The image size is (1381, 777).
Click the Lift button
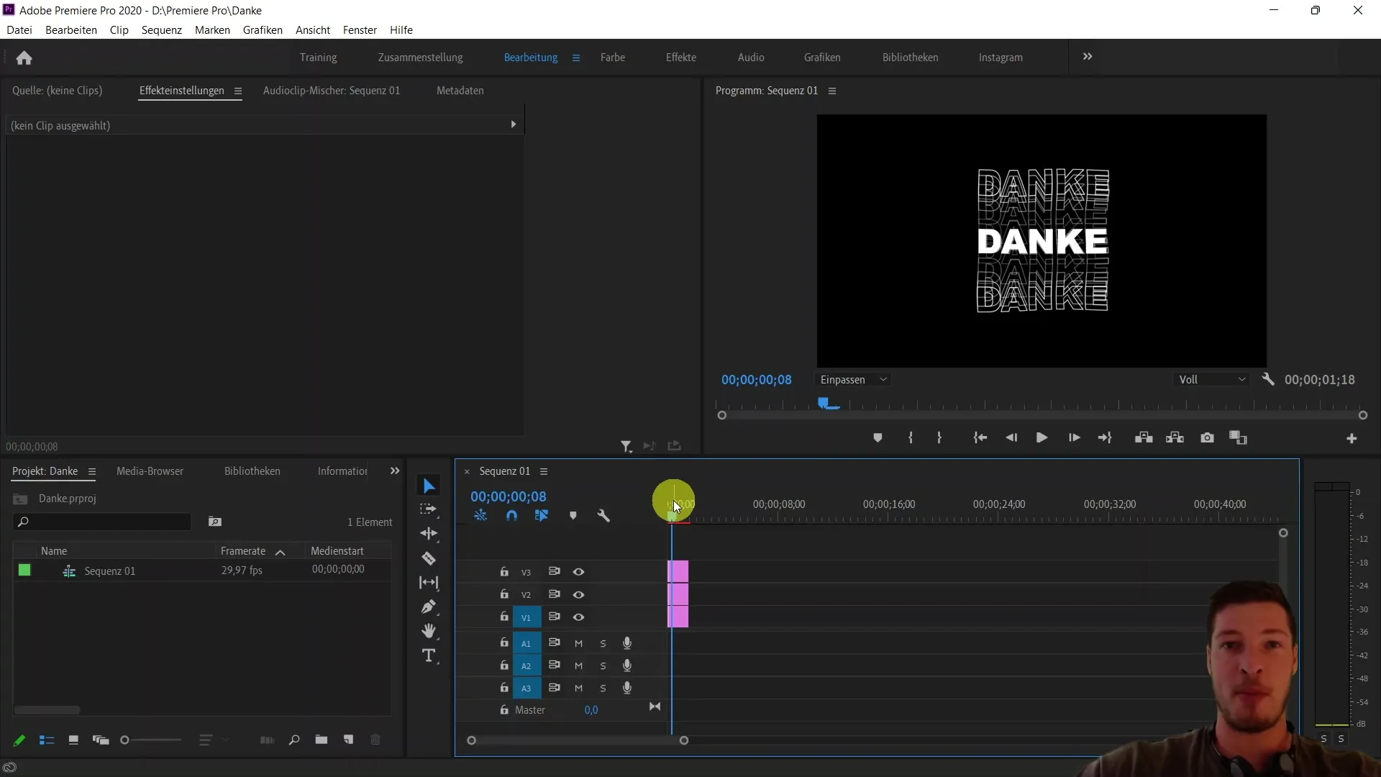(1144, 437)
